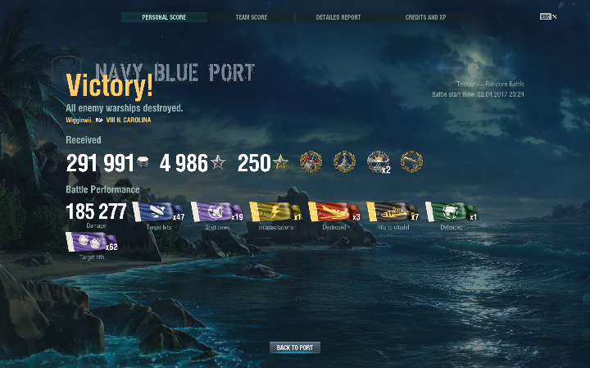Click the VIII N. CAROLINA ship name
The height and width of the screenshot is (368, 590).
(129, 120)
